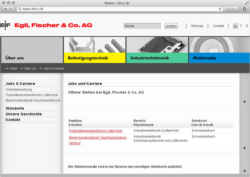Click the note Alle Stelleninserate sind in der Sprache

(125, 167)
